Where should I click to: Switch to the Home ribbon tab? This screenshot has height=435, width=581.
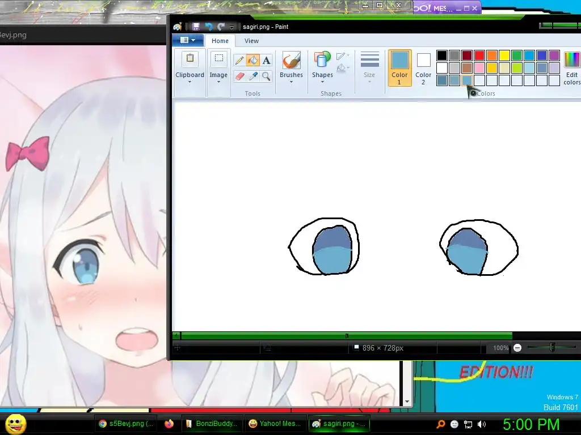[220, 41]
